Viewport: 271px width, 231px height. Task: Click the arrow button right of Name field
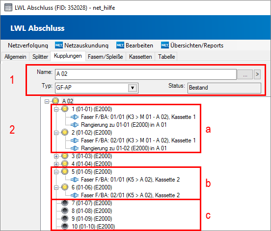(257, 74)
